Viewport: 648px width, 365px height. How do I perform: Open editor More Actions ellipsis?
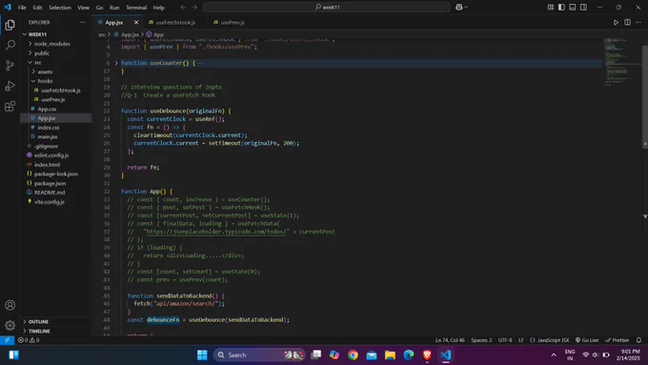coord(638,22)
